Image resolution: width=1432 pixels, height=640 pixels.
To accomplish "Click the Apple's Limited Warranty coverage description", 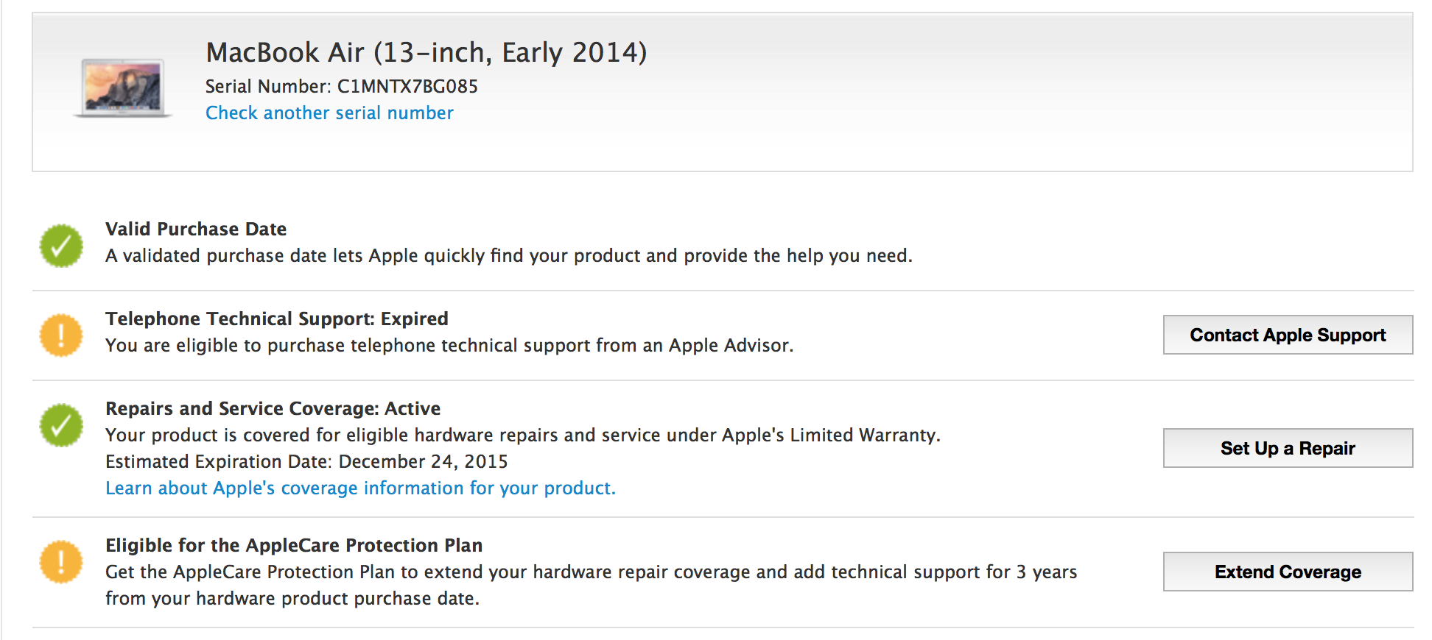I will (523, 435).
